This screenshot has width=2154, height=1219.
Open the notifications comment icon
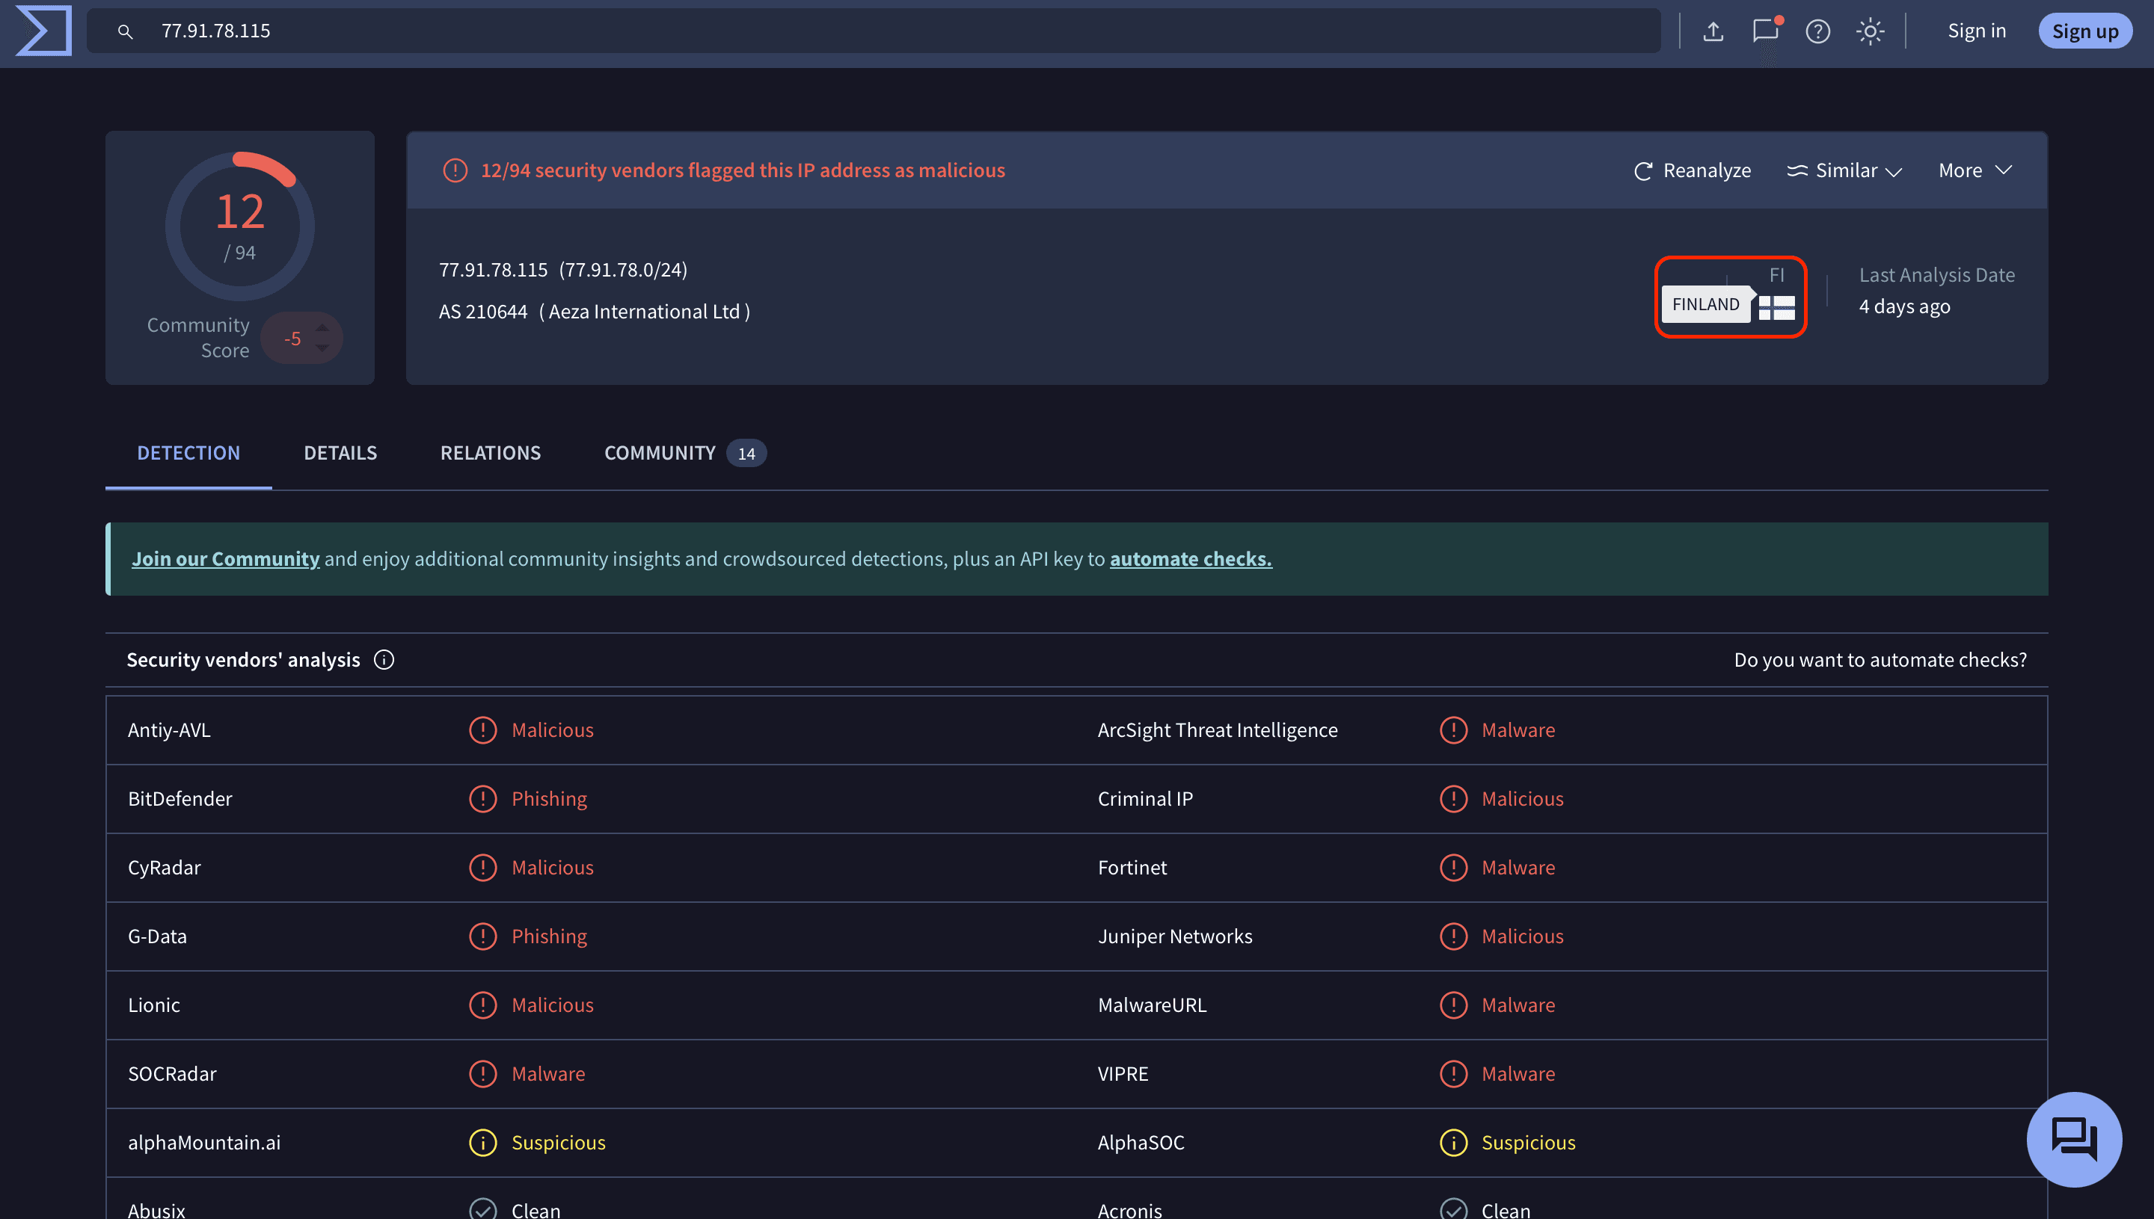1765,31
